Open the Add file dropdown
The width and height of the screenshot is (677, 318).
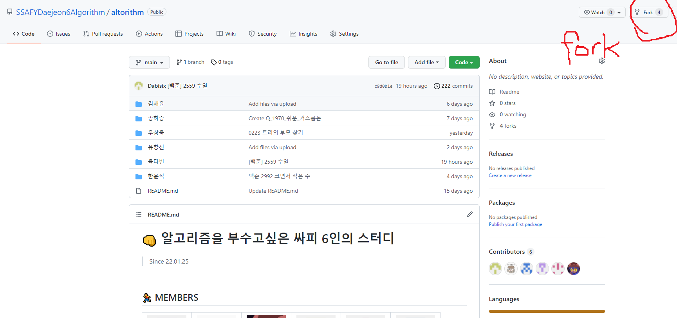click(427, 62)
